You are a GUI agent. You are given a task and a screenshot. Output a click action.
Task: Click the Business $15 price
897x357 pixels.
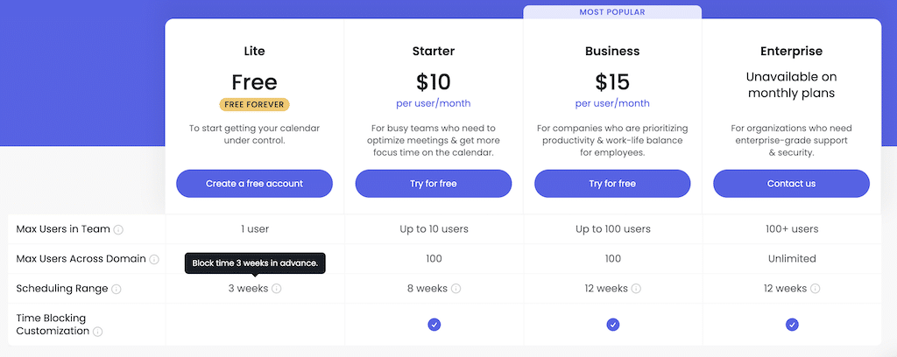[x=612, y=82]
